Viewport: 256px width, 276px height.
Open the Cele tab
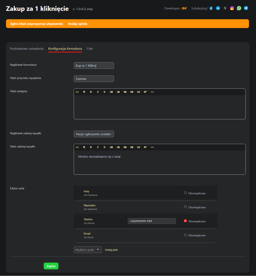tap(90, 49)
